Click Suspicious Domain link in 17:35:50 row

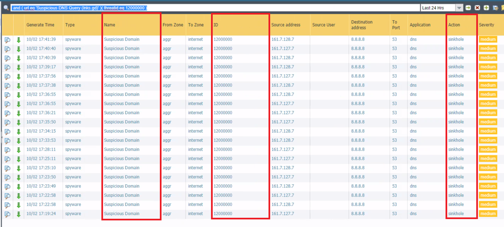coord(122,122)
